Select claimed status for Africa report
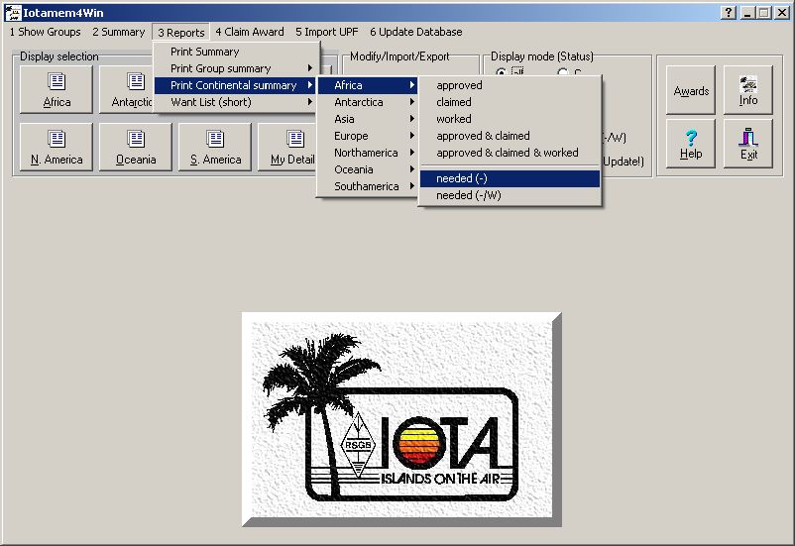The image size is (795, 546). pos(510,102)
